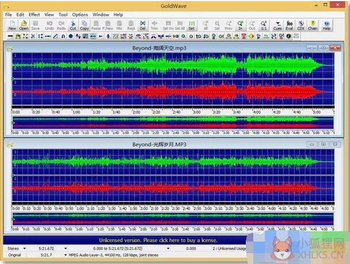Click the overview strip of 光辉岁月.MP3 window
This screenshot has width=350, height=264.
173,219
